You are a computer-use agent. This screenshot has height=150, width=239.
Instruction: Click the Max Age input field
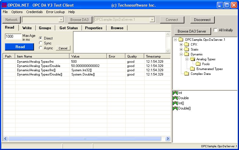[13, 37]
